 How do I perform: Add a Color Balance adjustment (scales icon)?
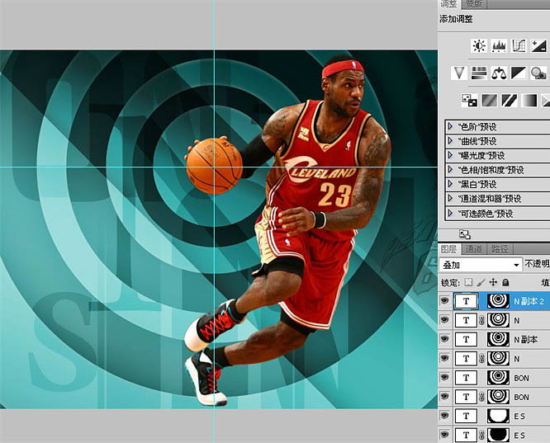click(499, 73)
